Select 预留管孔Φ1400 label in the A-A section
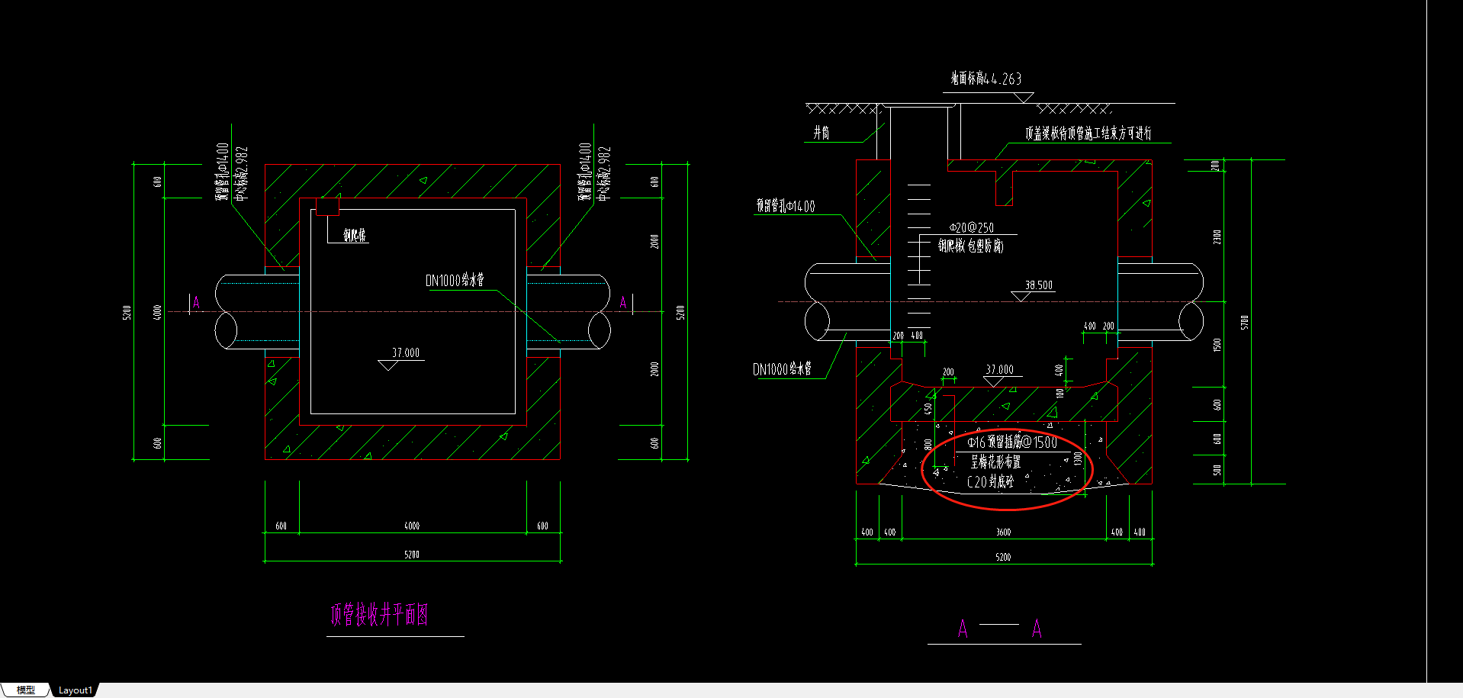Viewport: 1463px width, 698px height. 785,206
